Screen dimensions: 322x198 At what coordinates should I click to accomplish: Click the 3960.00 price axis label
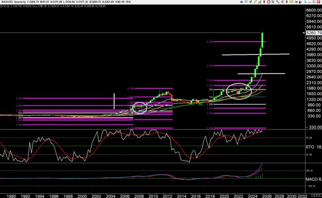(314, 55)
